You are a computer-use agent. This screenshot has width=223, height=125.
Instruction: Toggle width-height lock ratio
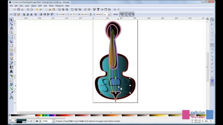coord(91,15)
